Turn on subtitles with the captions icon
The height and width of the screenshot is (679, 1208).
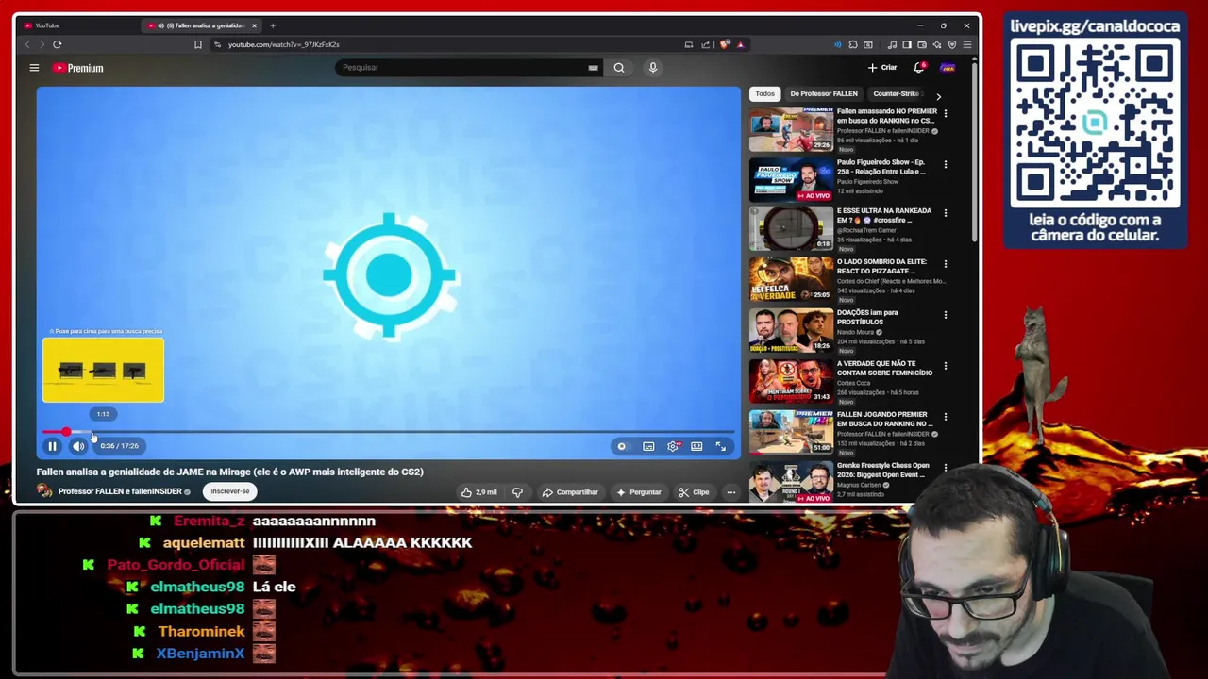[x=648, y=446]
